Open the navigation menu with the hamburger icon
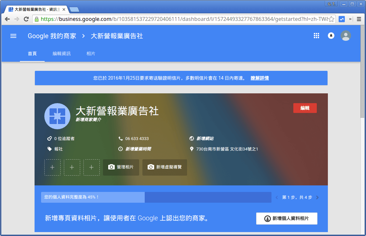Screen dimensions: 366x236 coord(13,36)
